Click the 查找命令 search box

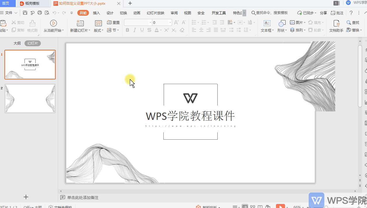click(270, 13)
